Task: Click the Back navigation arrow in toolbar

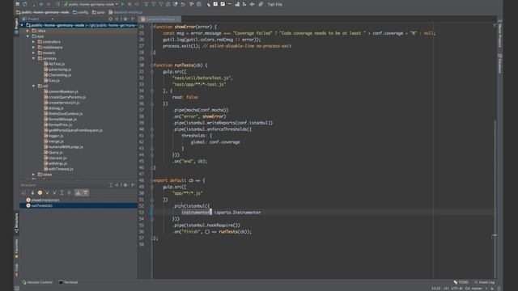Action: pos(41,4)
